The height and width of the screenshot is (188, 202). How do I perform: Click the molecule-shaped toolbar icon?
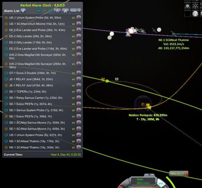(x=195, y=6)
